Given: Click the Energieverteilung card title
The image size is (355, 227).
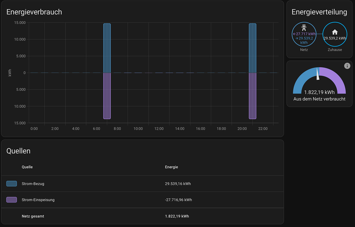Looking at the screenshot, I should tap(319, 12).
